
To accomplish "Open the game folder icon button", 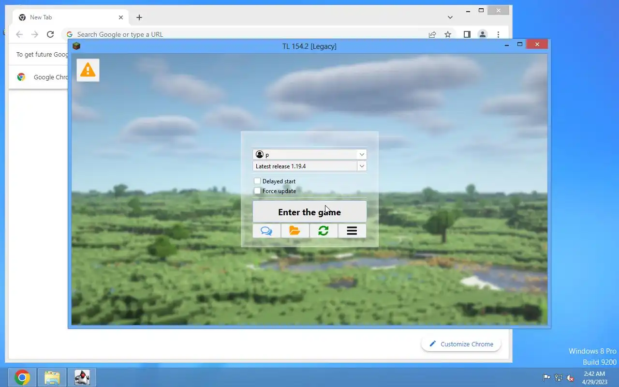I will 295,231.
